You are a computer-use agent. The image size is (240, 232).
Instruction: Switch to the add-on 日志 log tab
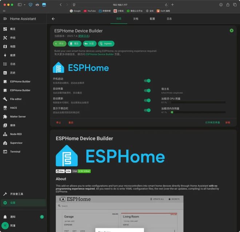click(x=169, y=19)
